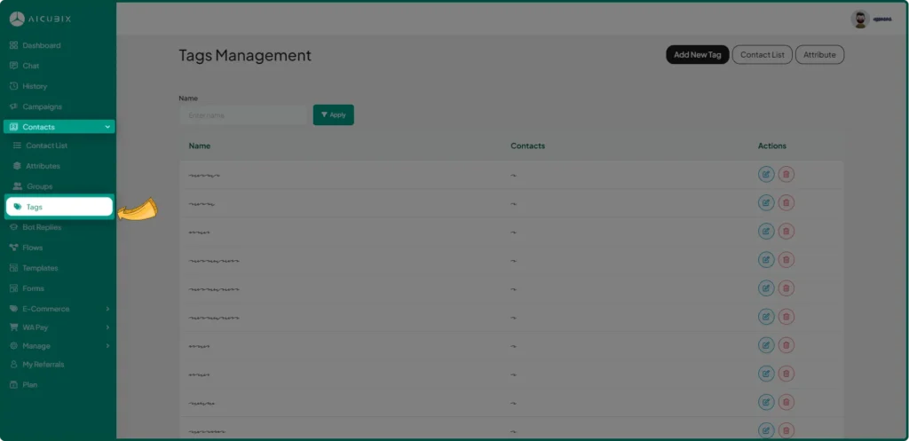
Task: Open the Chat section
Action: pos(31,66)
